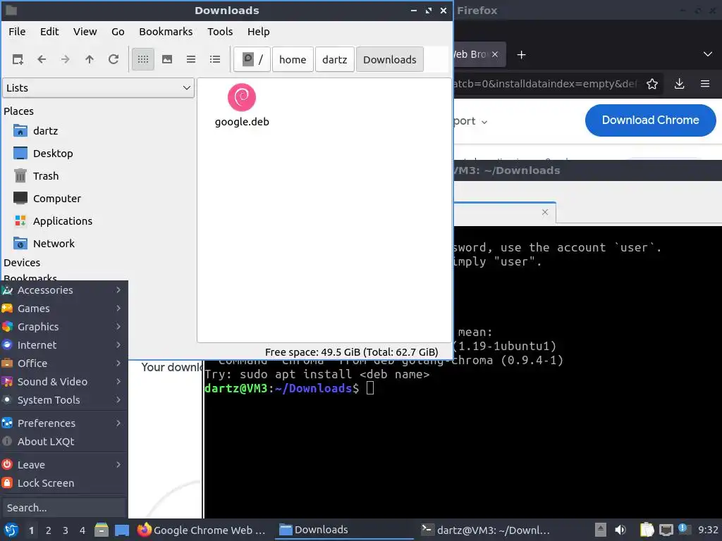Open removable media eject tray icon
This screenshot has width=722, height=541.
tap(600, 530)
